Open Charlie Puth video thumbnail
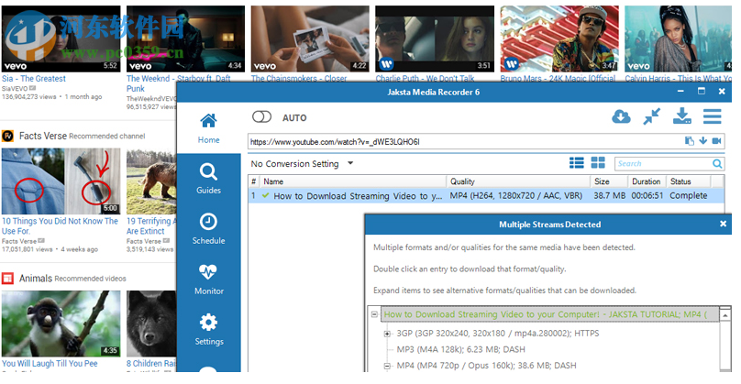Screen dimensions: 741x384 point(435,38)
